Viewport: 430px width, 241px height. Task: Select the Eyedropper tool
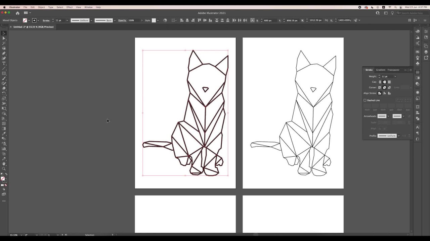pos(4,134)
